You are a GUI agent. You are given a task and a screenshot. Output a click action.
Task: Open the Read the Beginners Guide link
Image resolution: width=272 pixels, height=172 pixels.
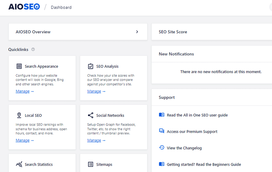(x=204, y=164)
